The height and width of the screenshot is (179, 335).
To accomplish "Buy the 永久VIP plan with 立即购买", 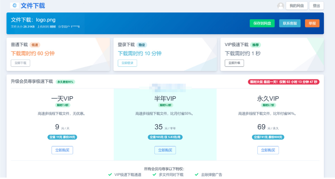I will pyautogui.click(x=268, y=150).
